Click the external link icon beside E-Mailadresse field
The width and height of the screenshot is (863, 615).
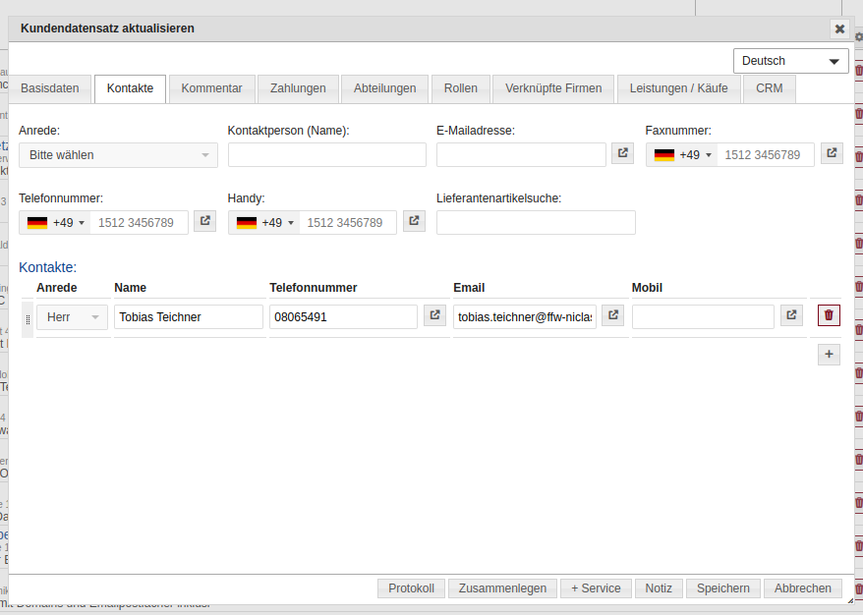[x=622, y=153]
